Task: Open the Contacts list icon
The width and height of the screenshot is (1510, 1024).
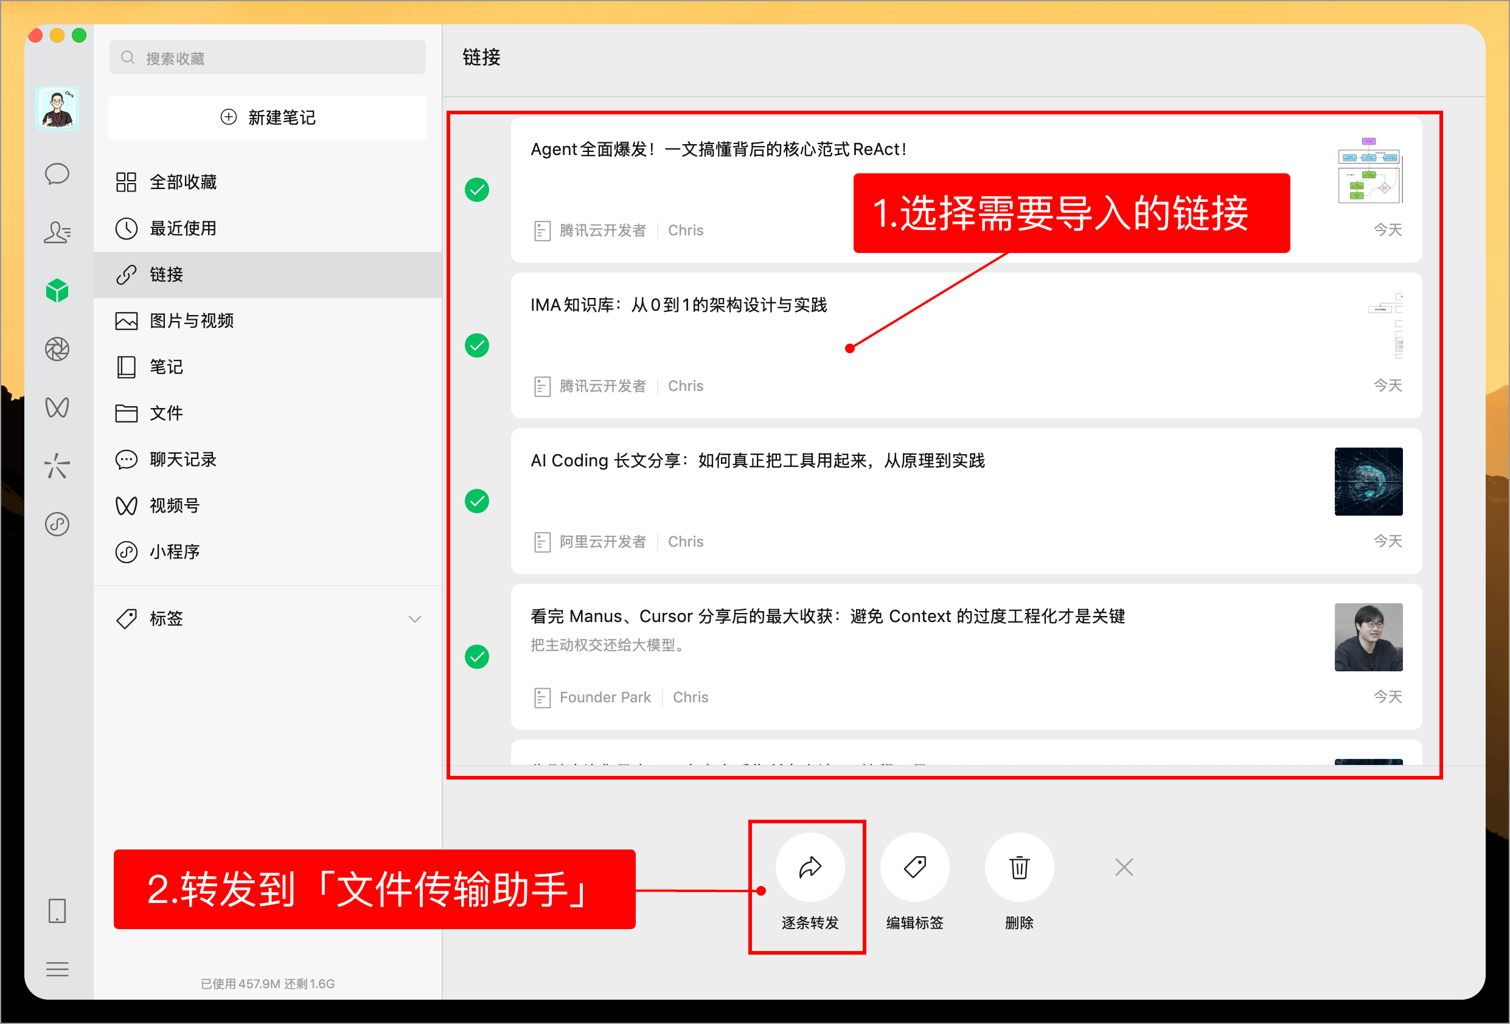Action: (58, 232)
